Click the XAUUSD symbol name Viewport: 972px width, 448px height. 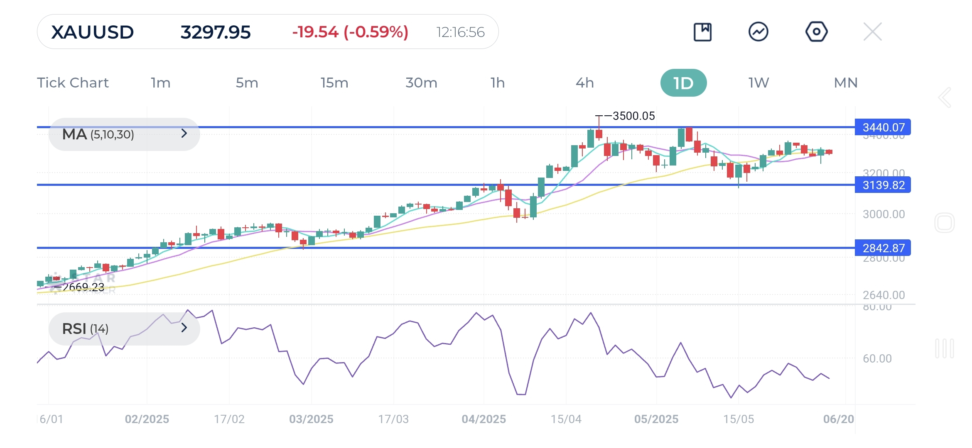pos(92,32)
